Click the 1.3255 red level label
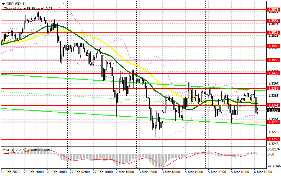The width and height of the screenshot is (281, 176). pyautogui.click(x=273, y=139)
